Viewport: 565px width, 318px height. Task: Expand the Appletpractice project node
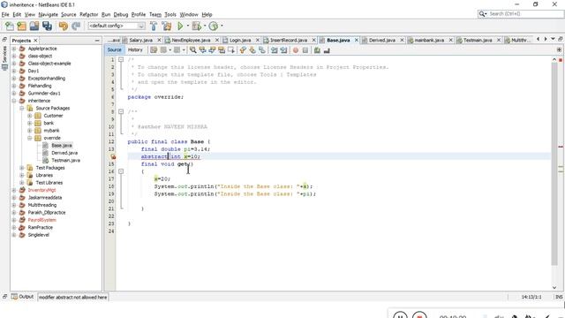(x=14, y=49)
